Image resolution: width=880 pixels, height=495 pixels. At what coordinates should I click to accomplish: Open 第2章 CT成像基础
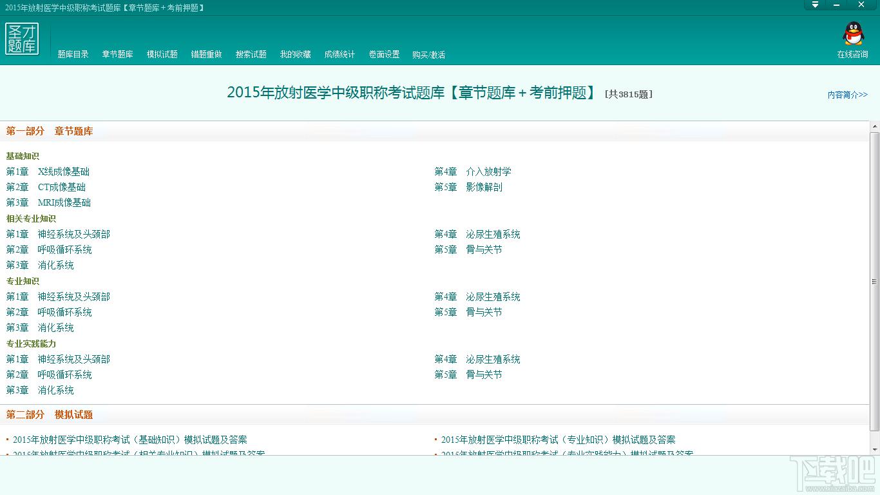pos(46,187)
